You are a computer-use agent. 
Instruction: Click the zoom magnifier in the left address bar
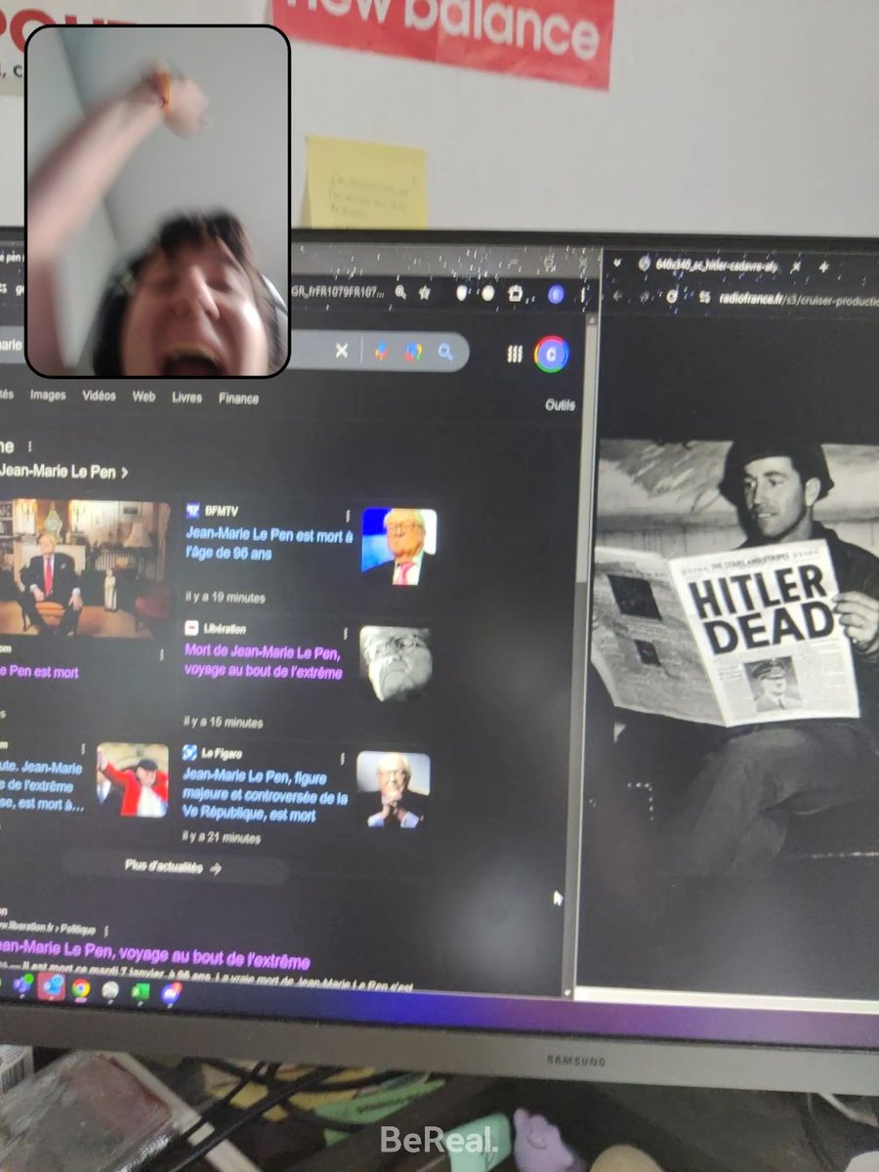point(400,291)
